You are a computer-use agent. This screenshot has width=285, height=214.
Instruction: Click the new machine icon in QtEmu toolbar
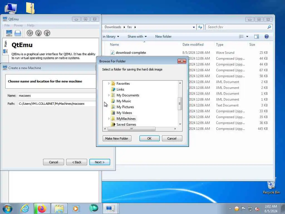pyautogui.click(x=9, y=33)
